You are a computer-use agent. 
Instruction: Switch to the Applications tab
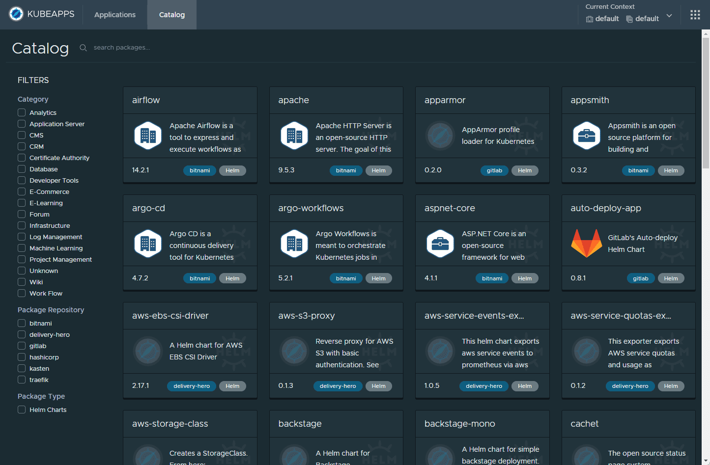click(x=115, y=15)
